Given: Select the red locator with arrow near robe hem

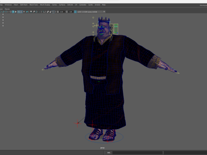Looking at the screenshot, I should pyautogui.click(x=78, y=123).
